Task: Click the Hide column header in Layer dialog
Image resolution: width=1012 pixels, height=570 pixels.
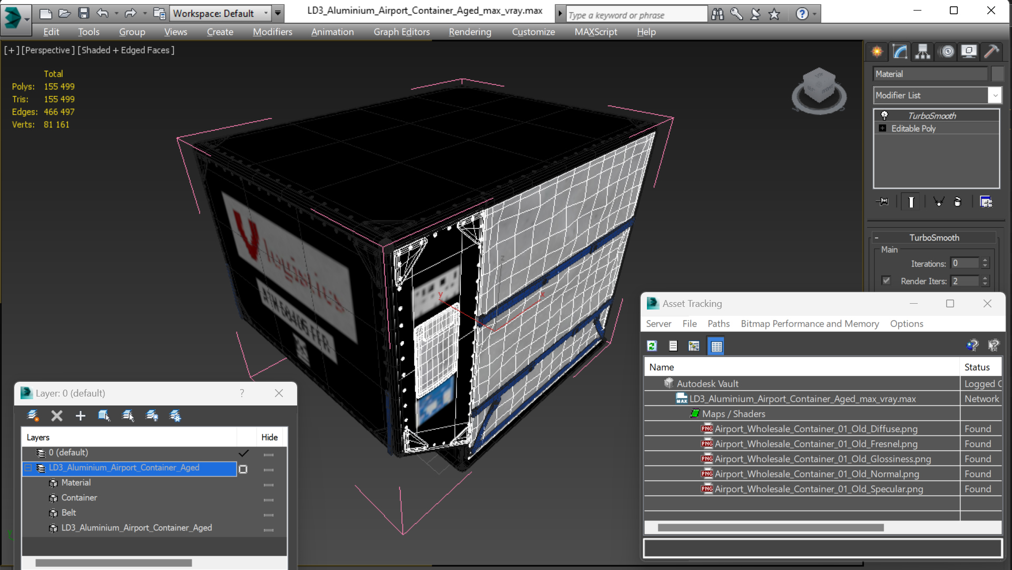Action: pyautogui.click(x=269, y=437)
